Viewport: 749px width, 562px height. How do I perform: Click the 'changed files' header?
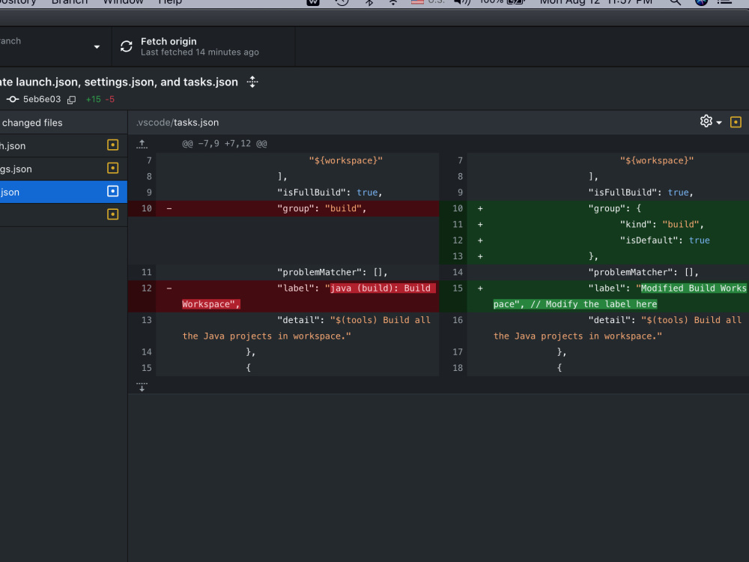[31, 123]
